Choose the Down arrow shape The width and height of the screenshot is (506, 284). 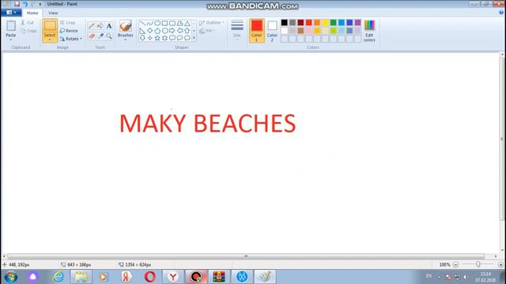(x=142, y=38)
